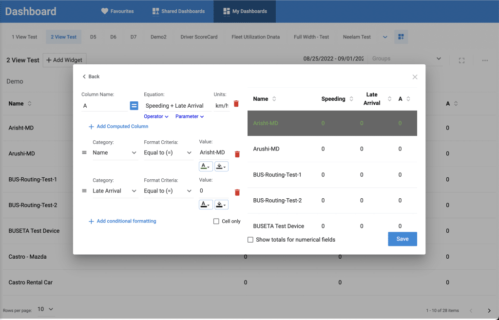Enter fullscreen mode for dashboard
Image resolution: width=499 pixels, height=320 pixels.
tap(462, 60)
